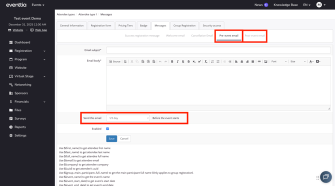The height and width of the screenshot is (186, 335).
Task: Open Welcome email sub-tab
Action: [x=175, y=35]
